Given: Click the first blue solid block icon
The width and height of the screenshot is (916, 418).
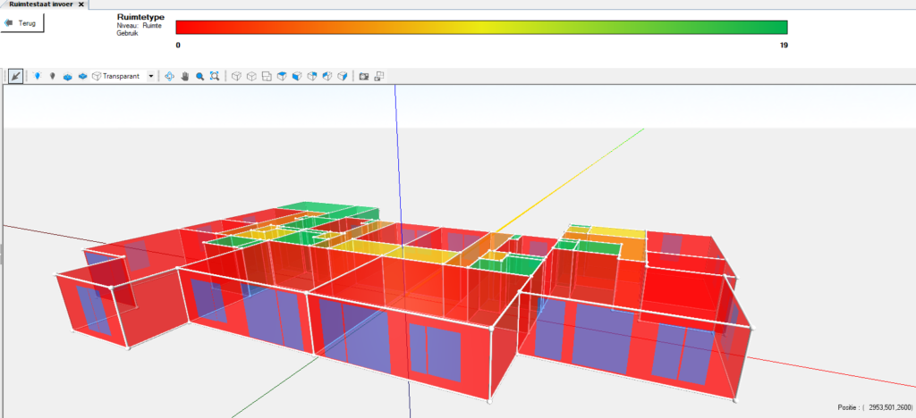Looking at the screenshot, I should [x=67, y=77].
